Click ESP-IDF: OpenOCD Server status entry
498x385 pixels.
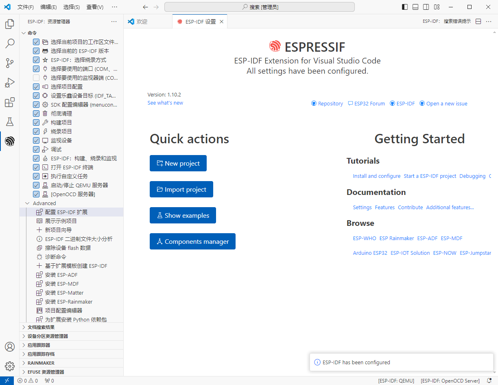450,381
